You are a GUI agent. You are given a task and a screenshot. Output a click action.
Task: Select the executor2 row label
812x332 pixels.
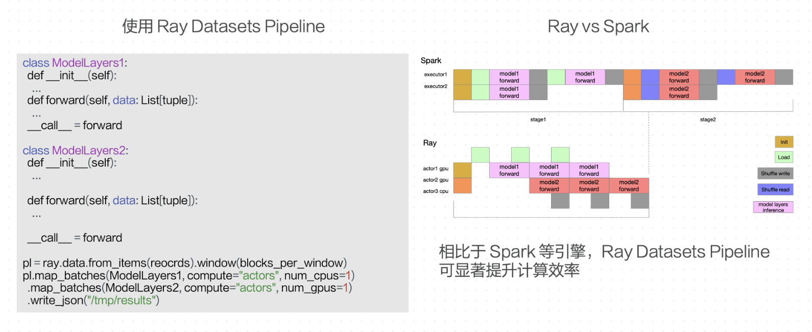[x=436, y=86]
